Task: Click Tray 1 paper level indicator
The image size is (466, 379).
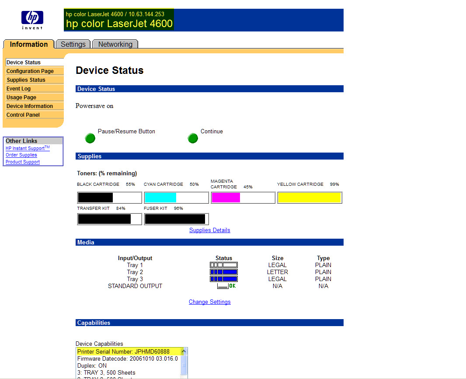Action: tap(223, 265)
